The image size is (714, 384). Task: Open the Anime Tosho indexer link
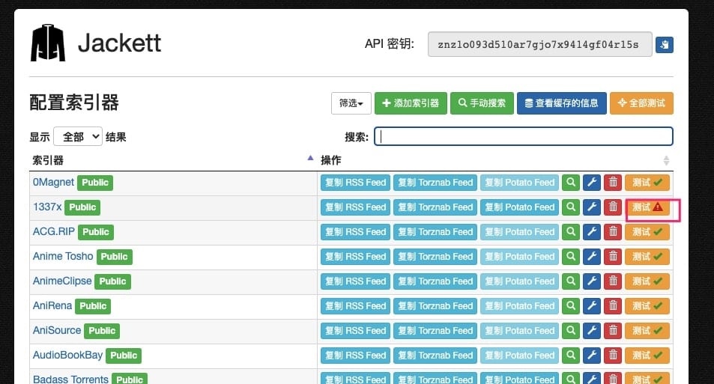pyautogui.click(x=63, y=256)
